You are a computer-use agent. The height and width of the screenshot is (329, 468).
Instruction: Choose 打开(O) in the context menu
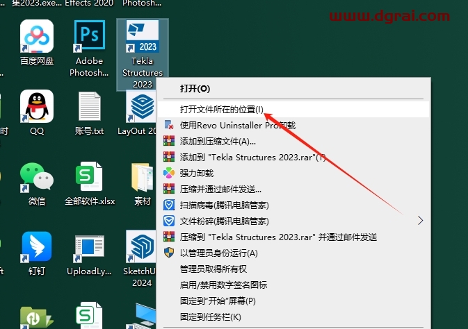(293, 89)
